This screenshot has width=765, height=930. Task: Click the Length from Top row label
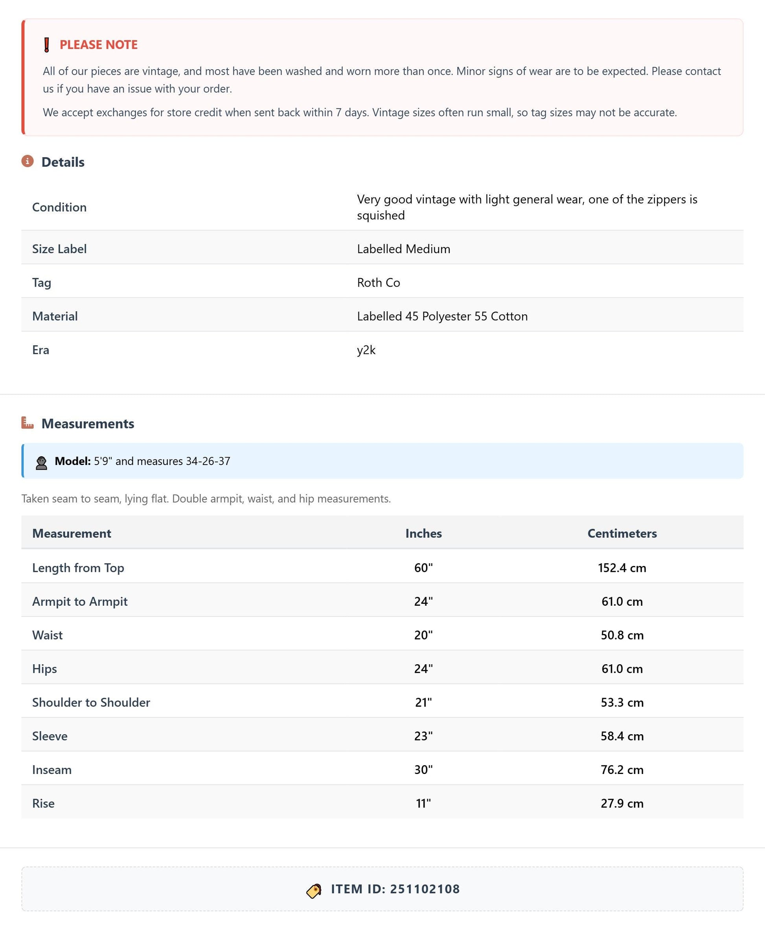[x=78, y=568]
